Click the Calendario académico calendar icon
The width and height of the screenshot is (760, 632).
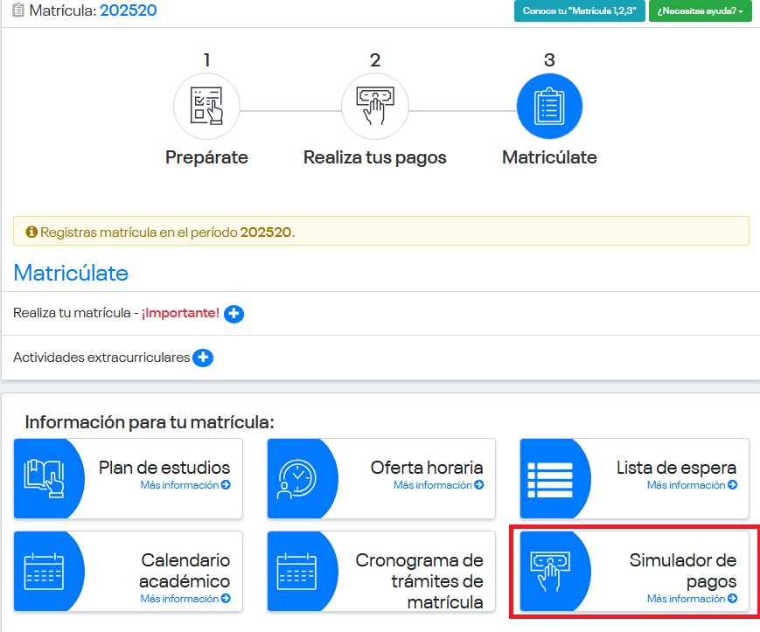pyautogui.click(x=45, y=571)
